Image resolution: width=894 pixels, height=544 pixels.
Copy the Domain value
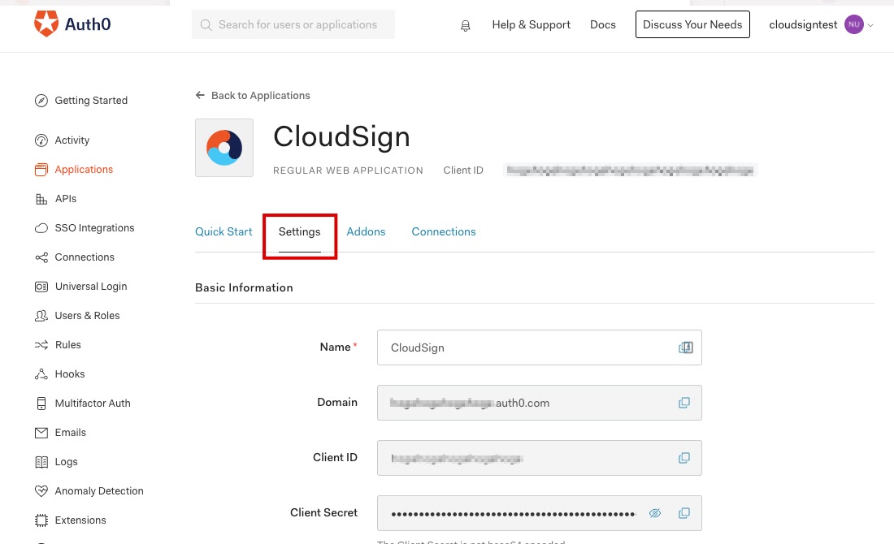684,403
